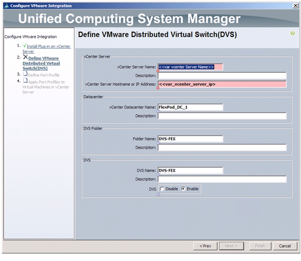Close the Configure VMware Integration dialog
301x261 pixels.
point(295,6)
